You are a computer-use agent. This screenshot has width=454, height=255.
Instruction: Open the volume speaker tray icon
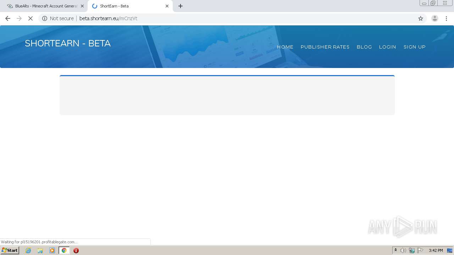tap(403, 250)
